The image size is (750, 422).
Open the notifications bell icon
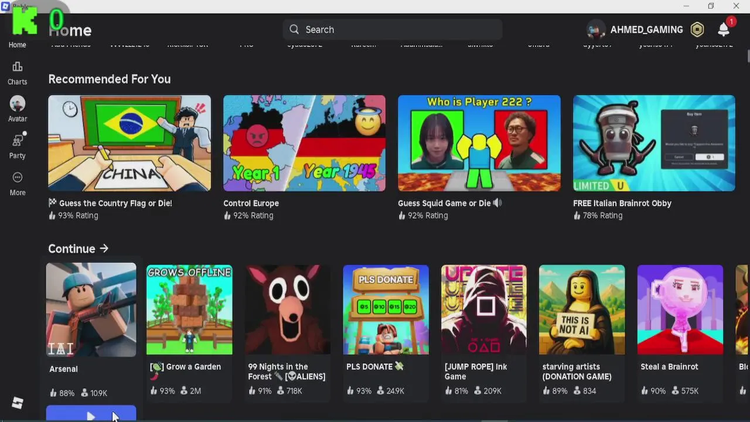pos(724,29)
